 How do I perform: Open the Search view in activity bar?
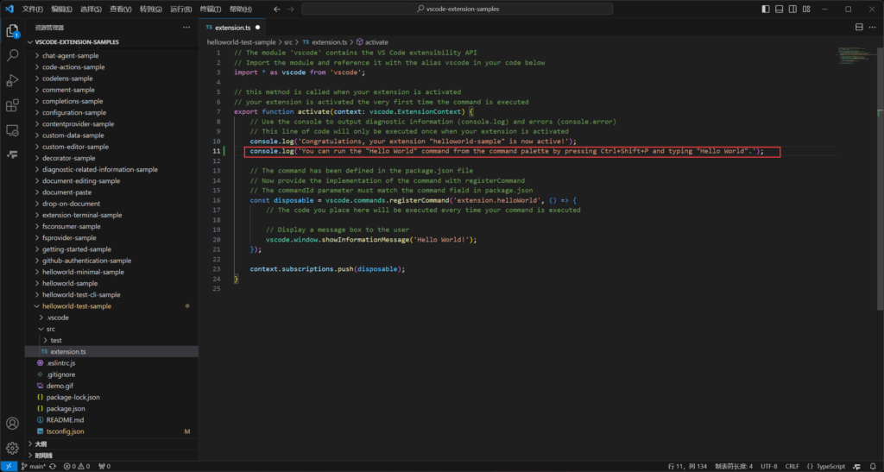tap(13, 55)
